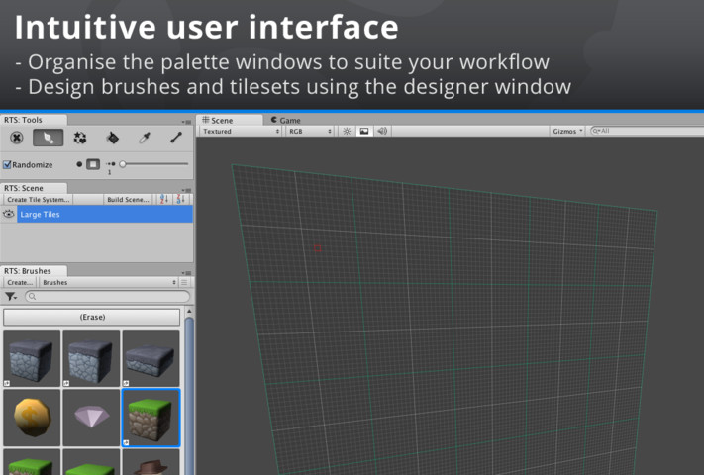Toggle scene lighting sun icon

click(347, 131)
